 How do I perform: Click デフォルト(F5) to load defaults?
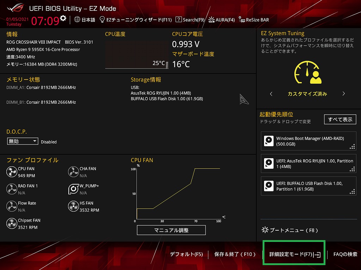coord(186,254)
